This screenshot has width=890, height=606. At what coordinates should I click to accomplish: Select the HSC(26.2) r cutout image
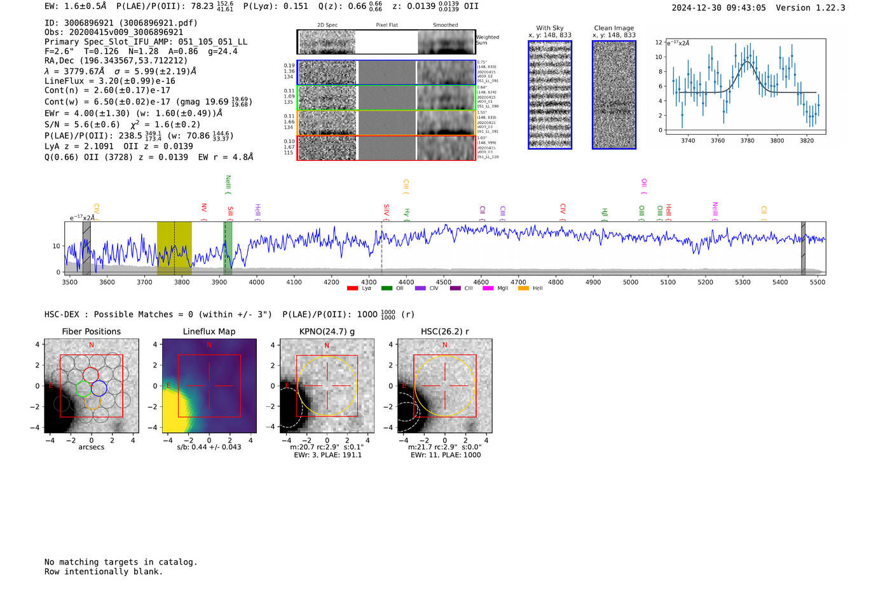[444, 386]
